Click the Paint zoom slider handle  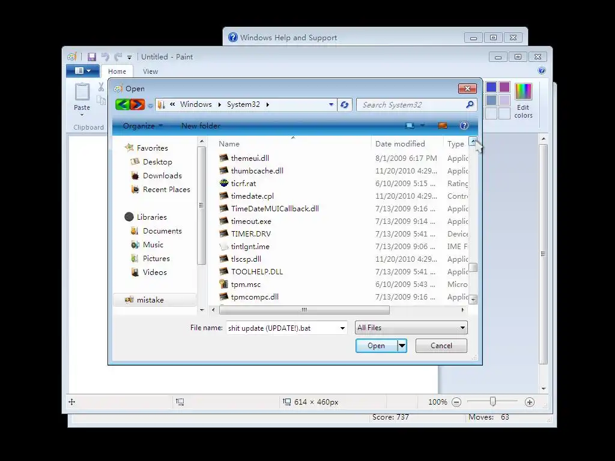(x=492, y=402)
